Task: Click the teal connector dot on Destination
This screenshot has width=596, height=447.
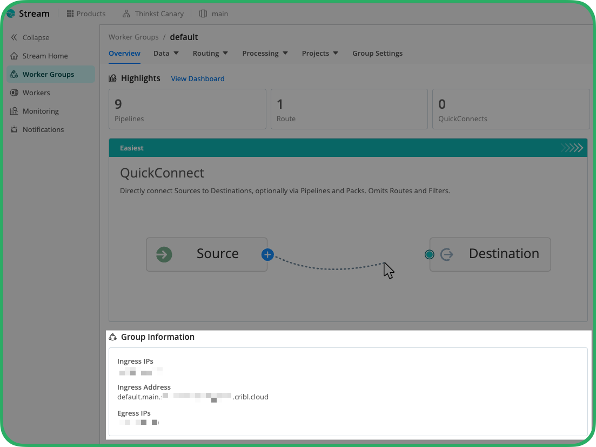Action: (430, 254)
